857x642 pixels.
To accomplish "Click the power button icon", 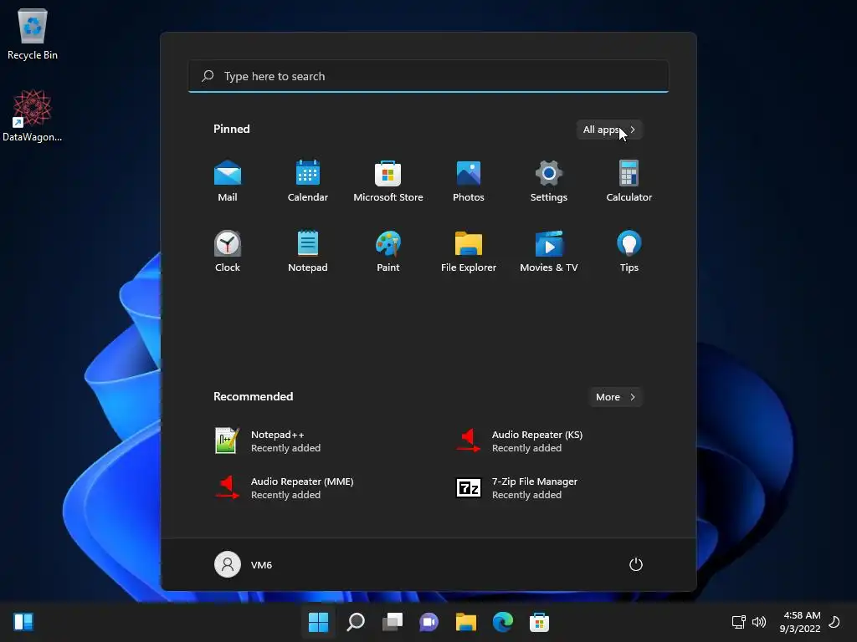I will coord(636,564).
